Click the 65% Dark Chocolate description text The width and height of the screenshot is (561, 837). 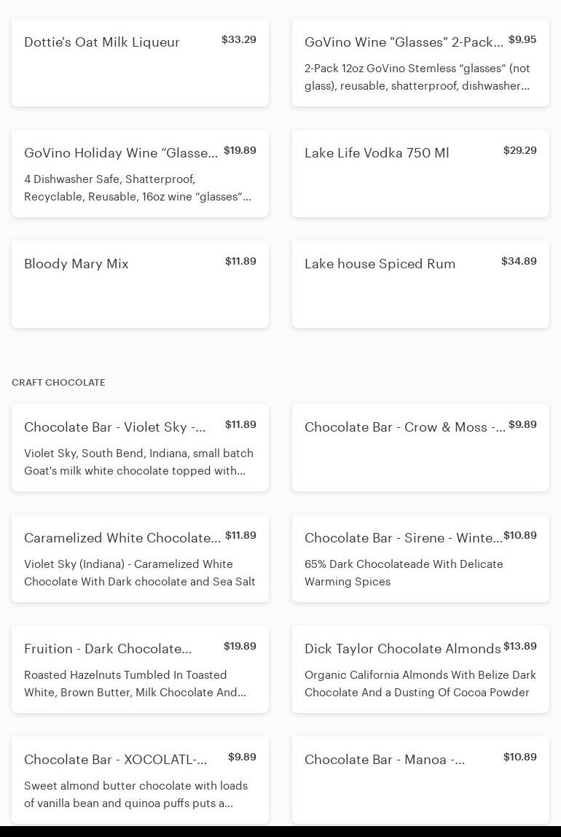point(404,573)
